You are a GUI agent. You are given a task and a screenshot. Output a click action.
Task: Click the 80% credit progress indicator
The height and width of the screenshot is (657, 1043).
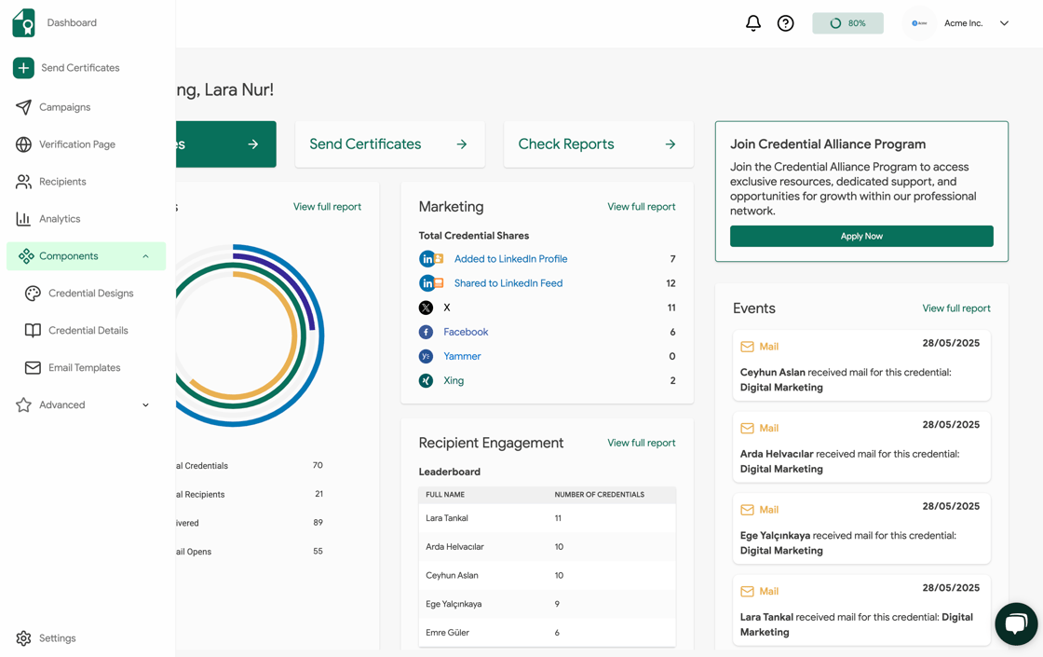847,22
